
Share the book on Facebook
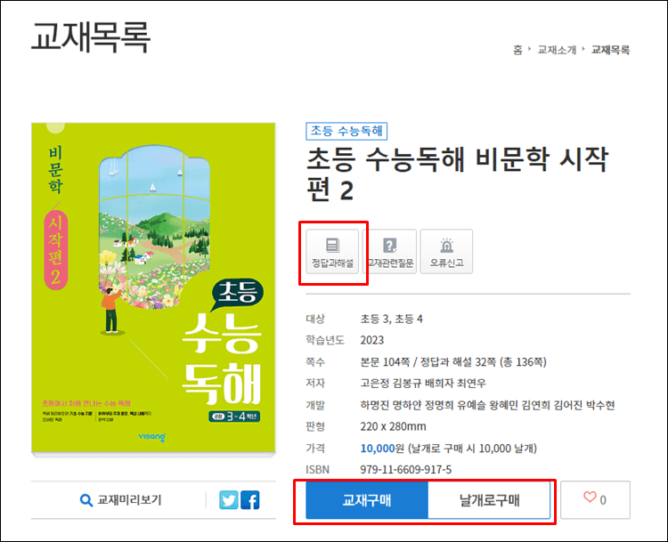coord(250,500)
